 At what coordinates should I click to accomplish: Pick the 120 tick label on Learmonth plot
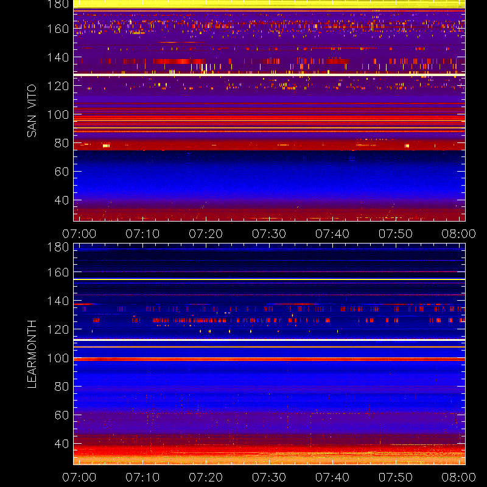tap(58, 329)
